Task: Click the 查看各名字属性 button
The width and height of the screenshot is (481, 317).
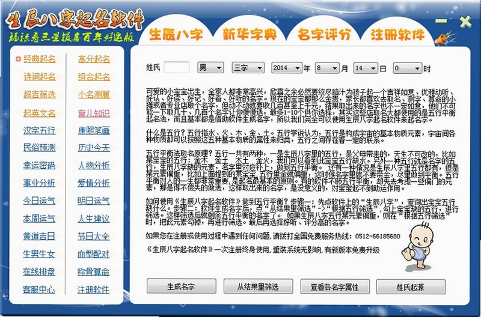Action: (335, 286)
